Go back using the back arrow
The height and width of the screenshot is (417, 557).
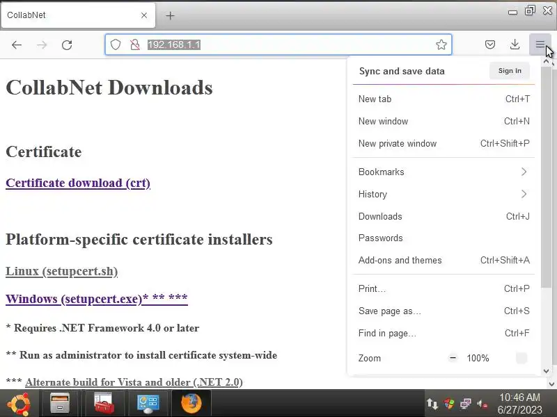tap(17, 44)
